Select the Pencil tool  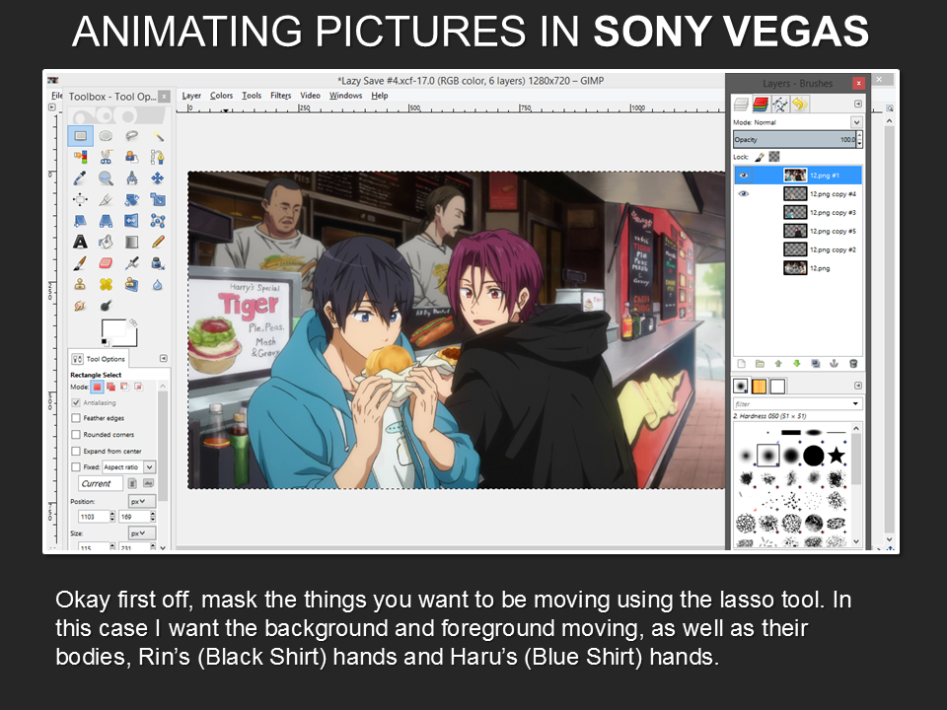pyautogui.click(x=158, y=243)
